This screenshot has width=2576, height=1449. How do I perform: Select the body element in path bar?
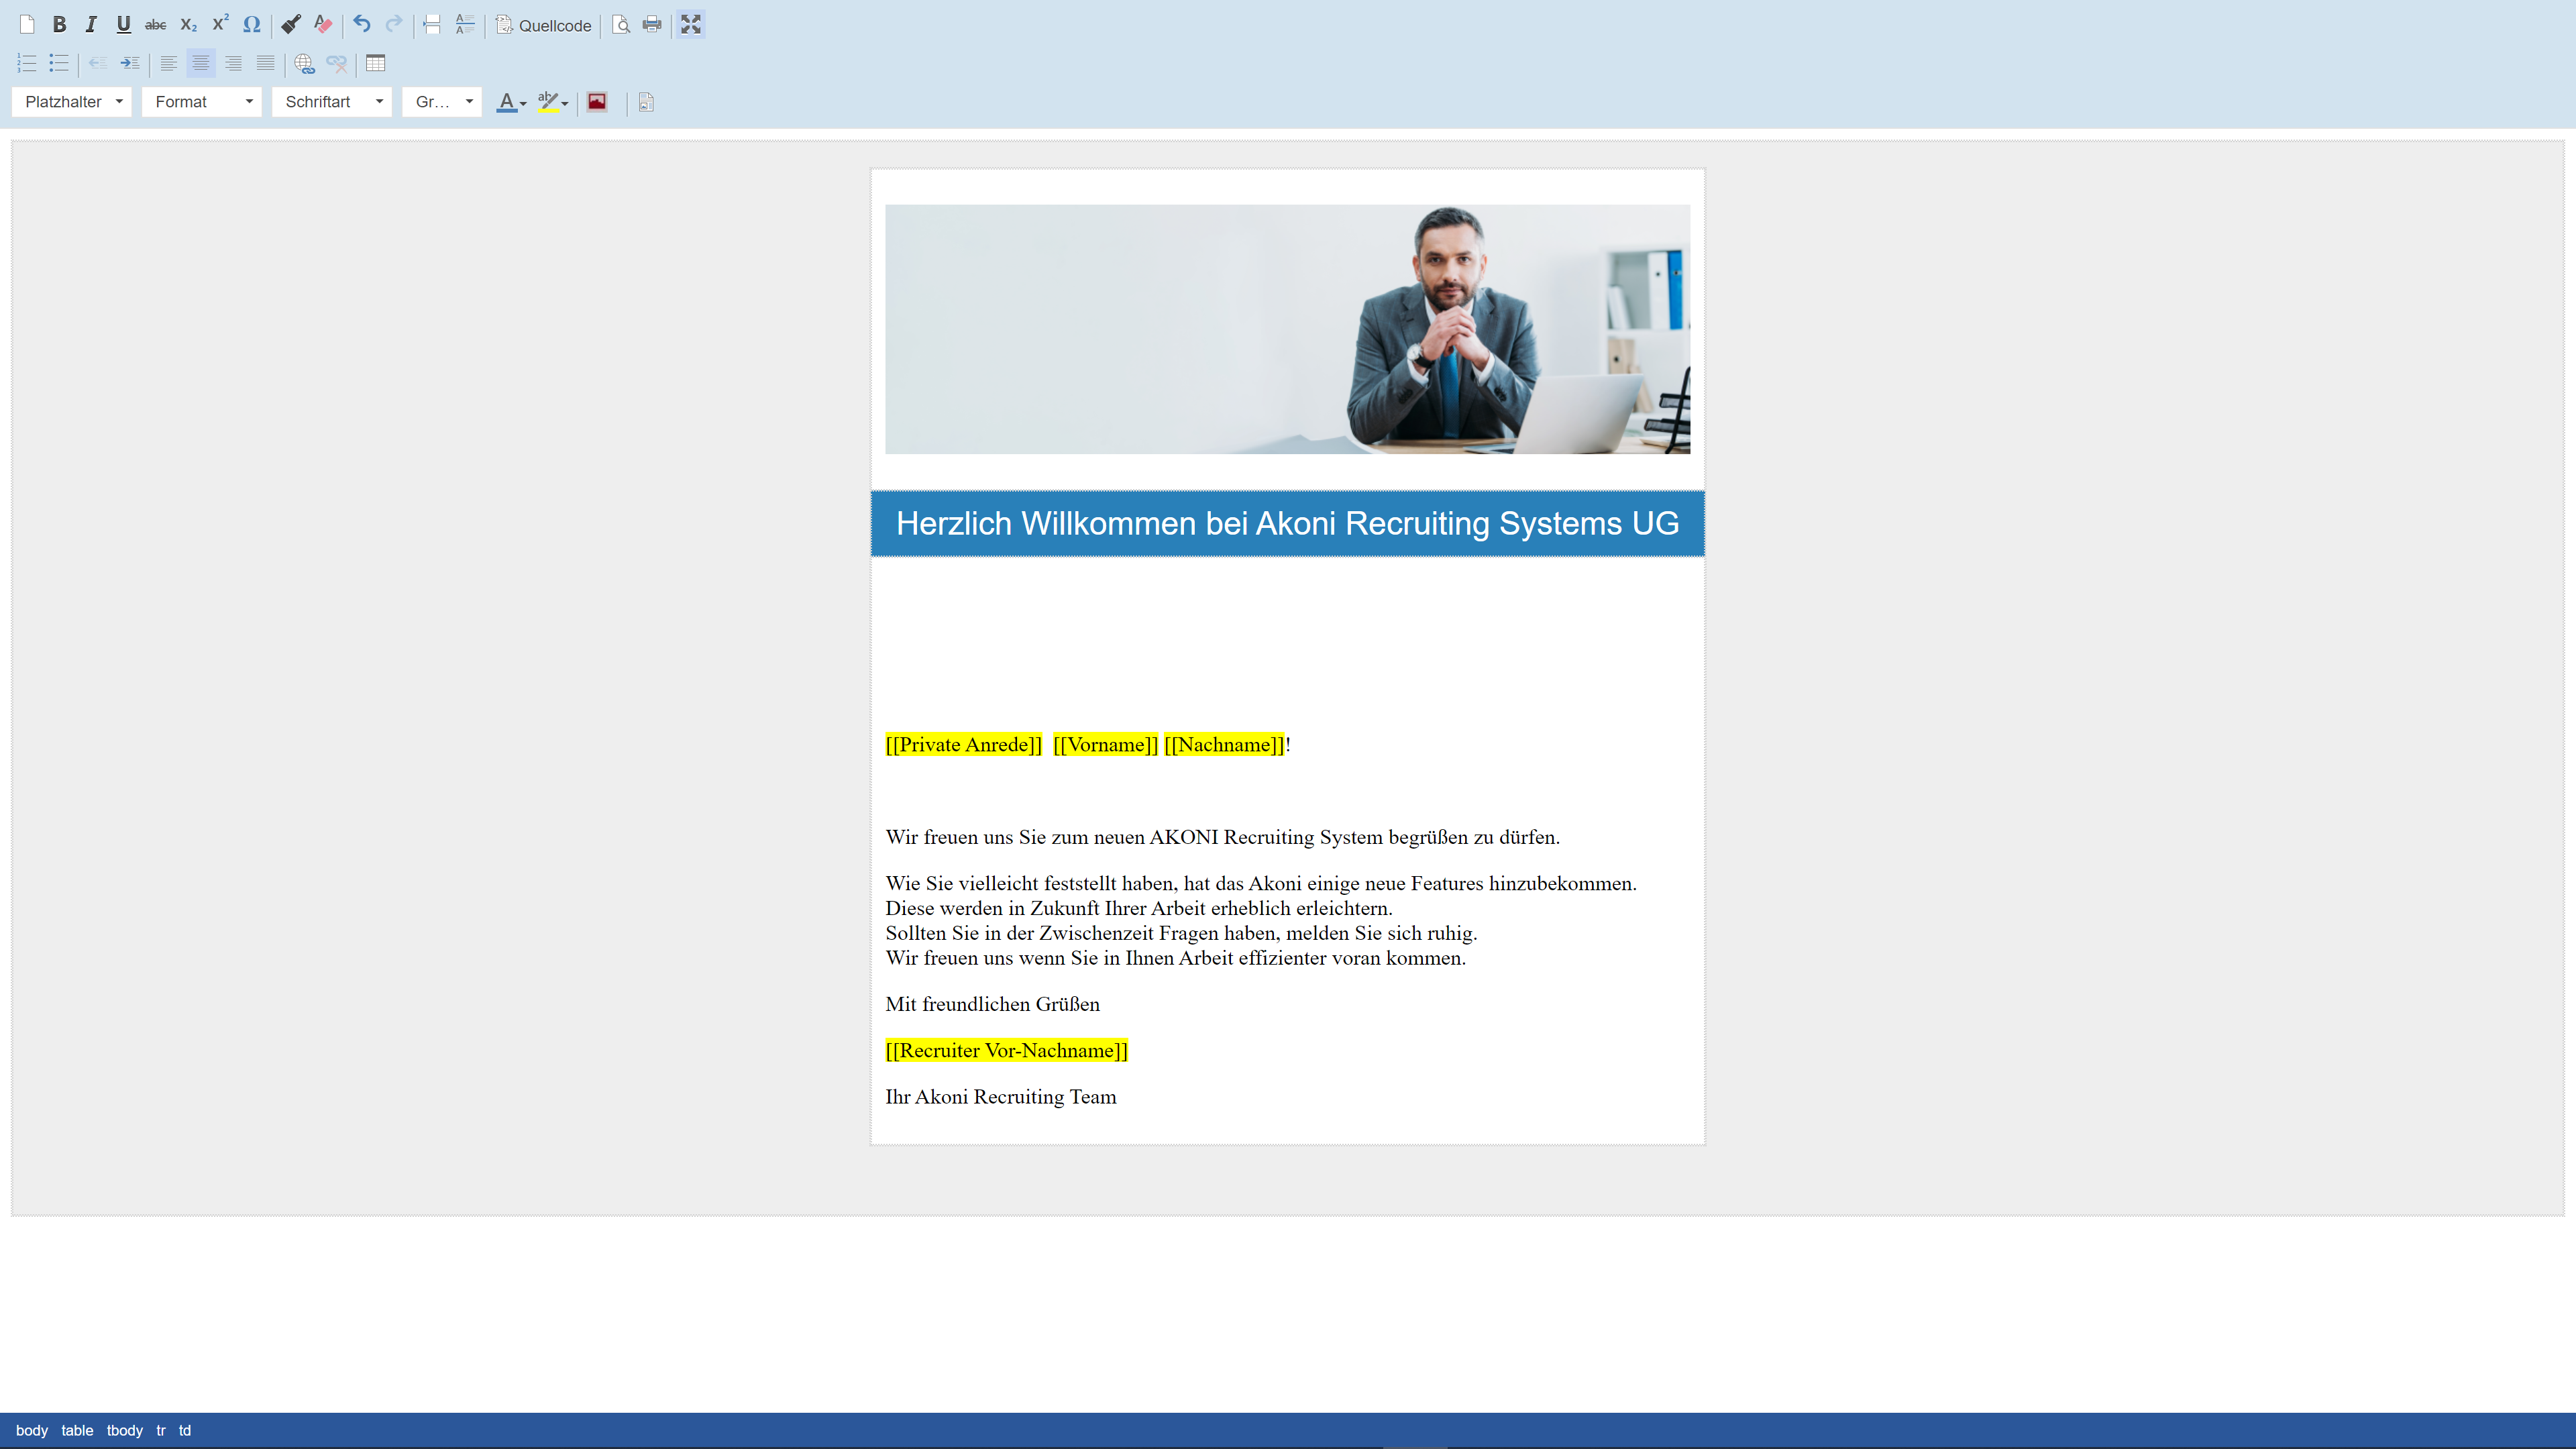tap(32, 1430)
